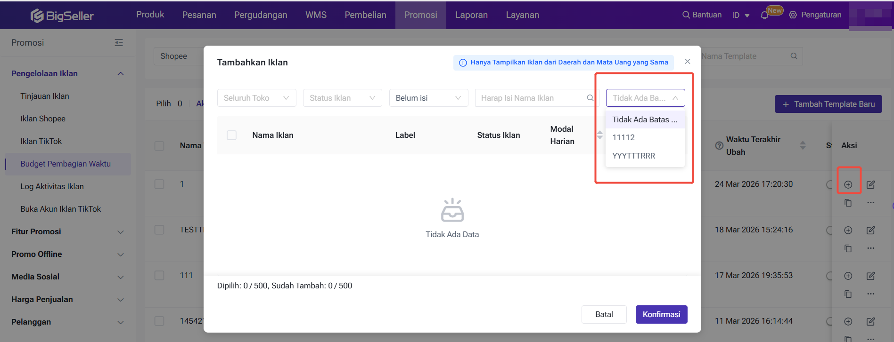The height and width of the screenshot is (342, 894).
Task: Open Log Aktivitas Iklan in sidebar
Action: pos(52,186)
